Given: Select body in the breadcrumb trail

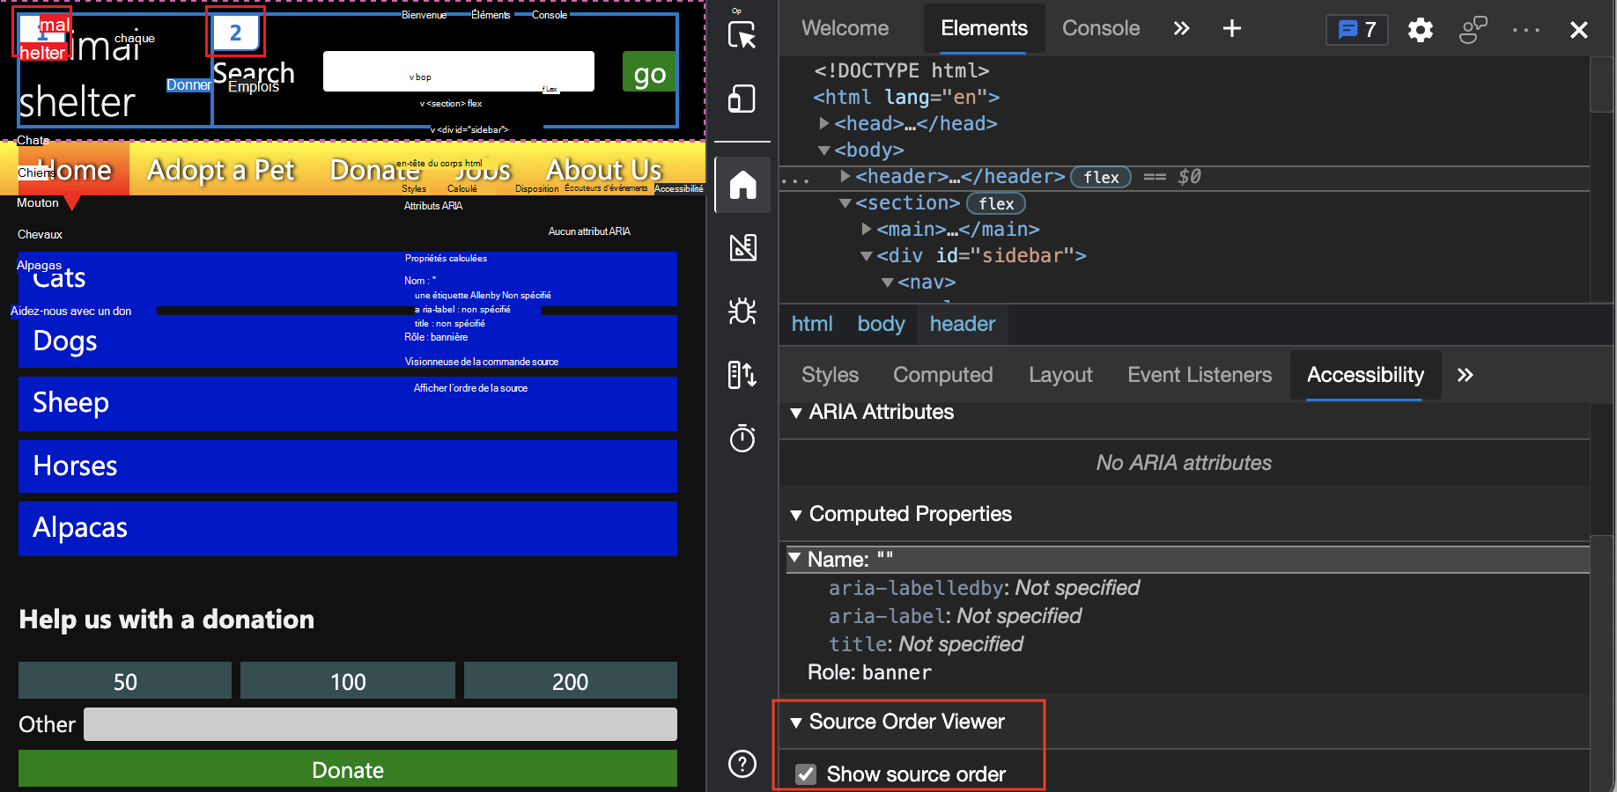Looking at the screenshot, I should click(881, 324).
